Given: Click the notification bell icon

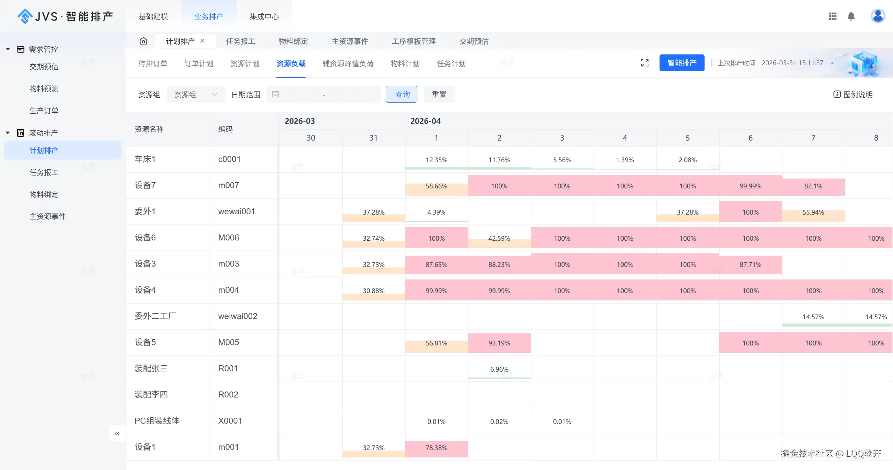Looking at the screenshot, I should tap(851, 16).
